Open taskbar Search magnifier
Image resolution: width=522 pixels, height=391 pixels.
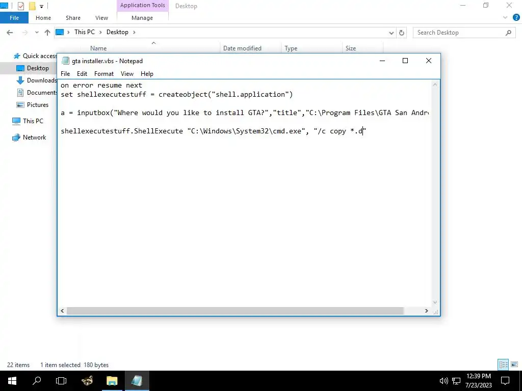click(37, 381)
